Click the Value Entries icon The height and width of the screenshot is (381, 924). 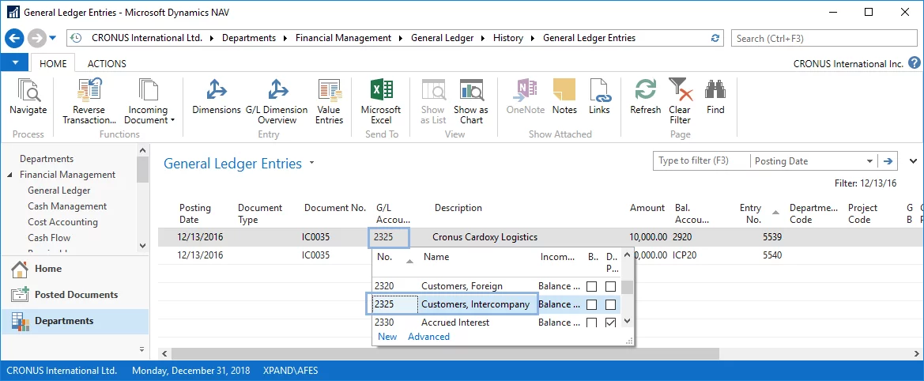click(x=329, y=92)
